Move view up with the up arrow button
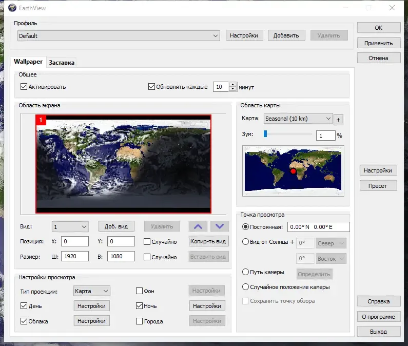 pos(198,226)
